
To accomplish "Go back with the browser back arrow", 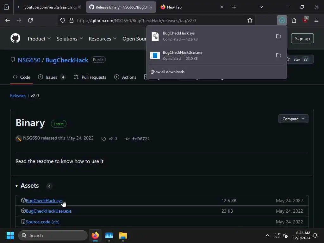I will click(x=8, y=21).
